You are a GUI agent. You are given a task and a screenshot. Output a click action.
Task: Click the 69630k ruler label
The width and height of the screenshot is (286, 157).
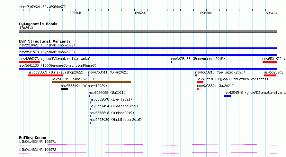(206, 13)
